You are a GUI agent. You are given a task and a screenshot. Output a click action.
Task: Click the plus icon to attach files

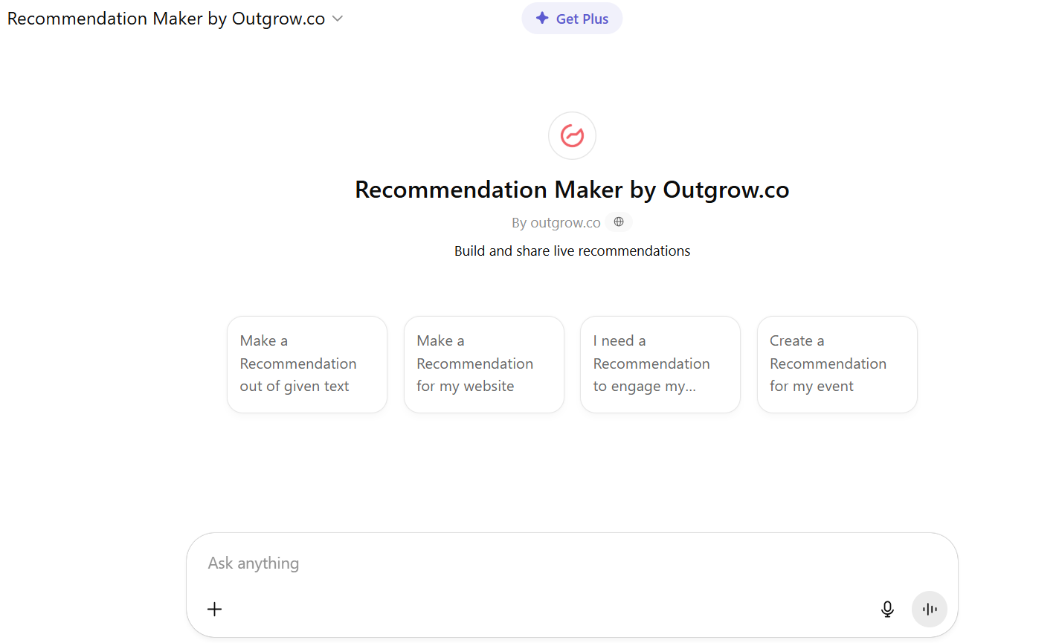(214, 609)
